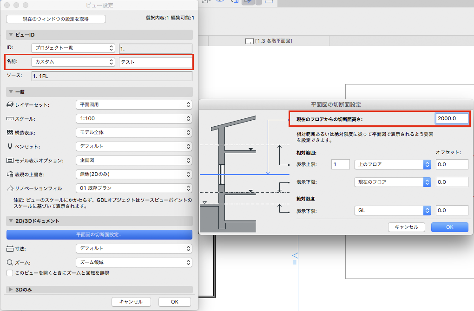Open the name type カスタム dropdown
The image size is (474, 311).
click(x=73, y=62)
